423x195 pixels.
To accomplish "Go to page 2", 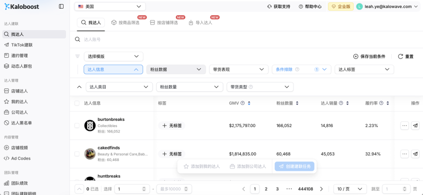I will click(x=266, y=189).
